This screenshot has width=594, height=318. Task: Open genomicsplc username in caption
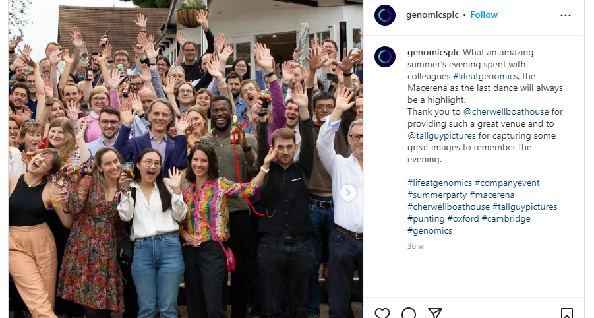[x=434, y=52]
